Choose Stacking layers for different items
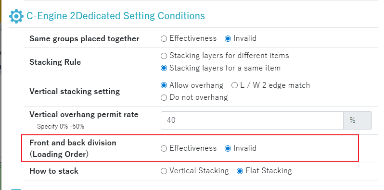This screenshot has height=190, width=384. tap(164, 56)
